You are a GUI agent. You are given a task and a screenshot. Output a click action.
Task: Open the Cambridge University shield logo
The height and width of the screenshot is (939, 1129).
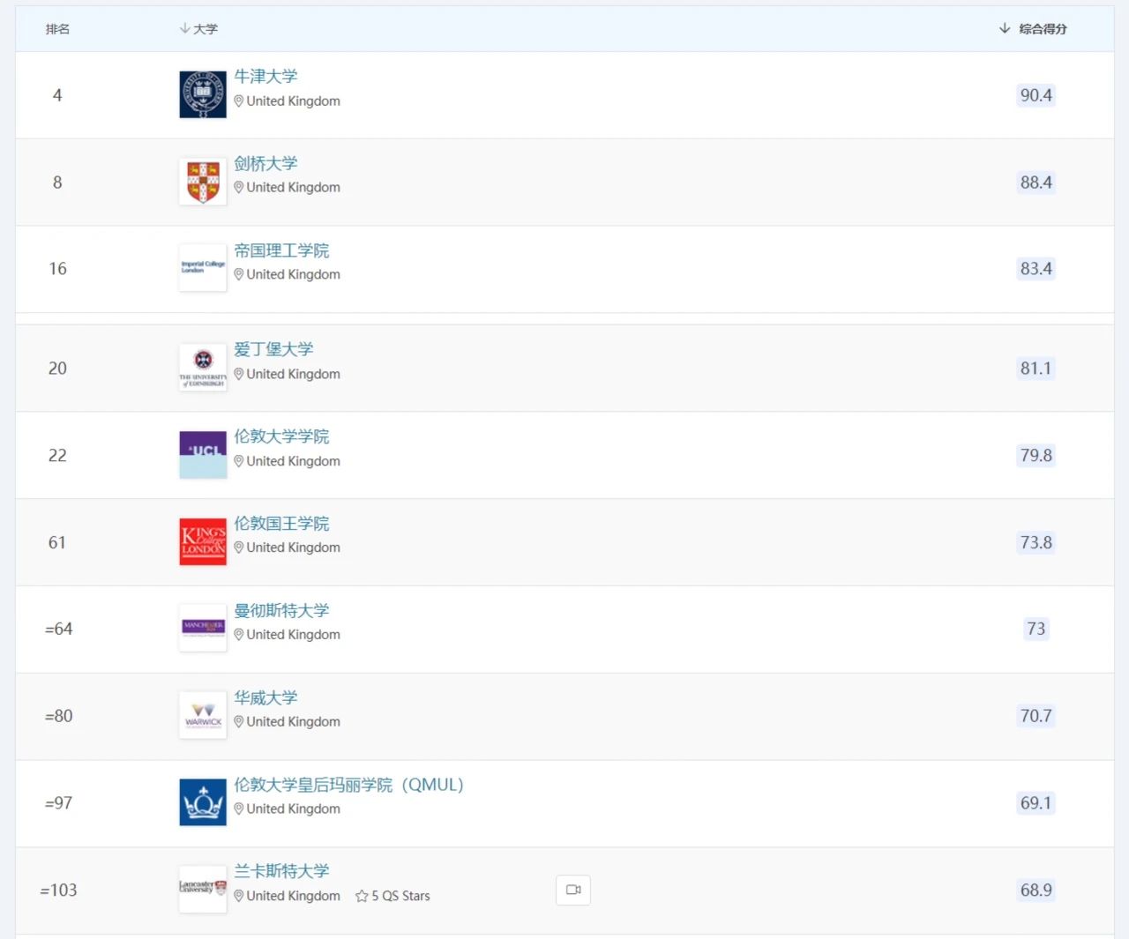[x=203, y=182]
